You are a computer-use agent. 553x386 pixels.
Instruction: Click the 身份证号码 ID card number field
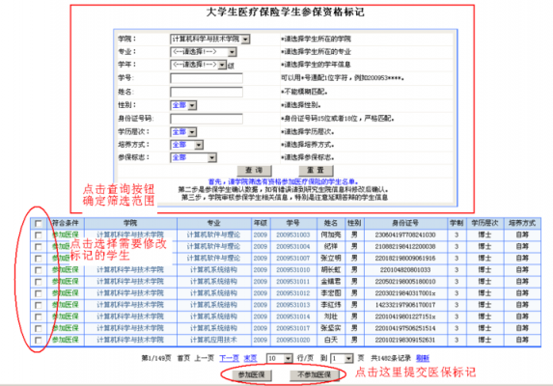(207, 119)
